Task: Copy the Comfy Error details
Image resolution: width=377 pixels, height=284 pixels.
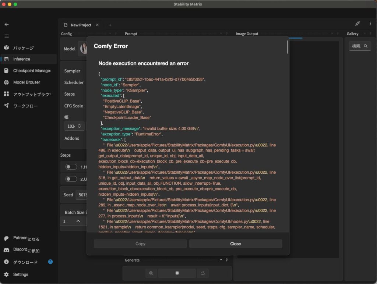Action: 140,244
